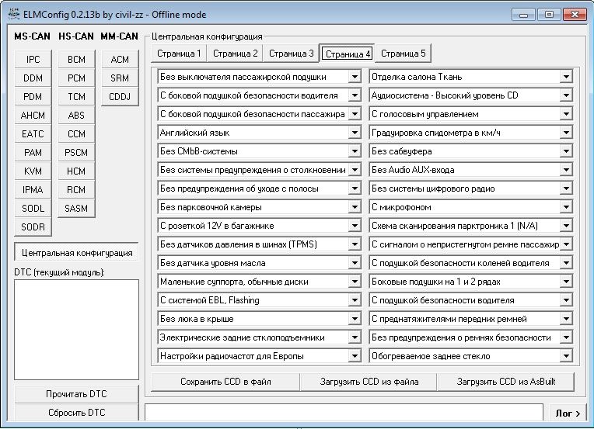
Task: Open Отделка салона Ткань dropdown
Action: coord(470,77)
